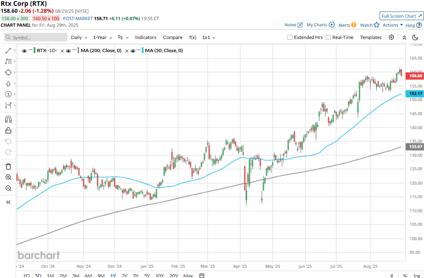Add chart to My Charts

[320, 25]
